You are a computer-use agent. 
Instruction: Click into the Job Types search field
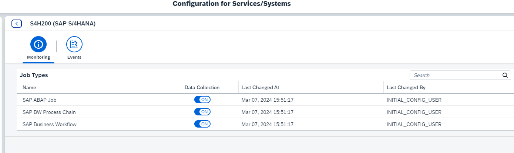457,75
